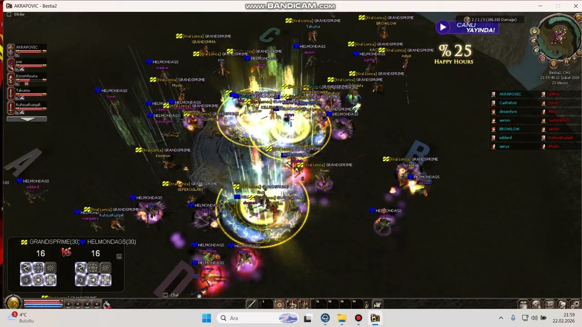This screenshot has width=582, height=327.
Task: Click the round icon under the wreath
Action: coord(534,41)
